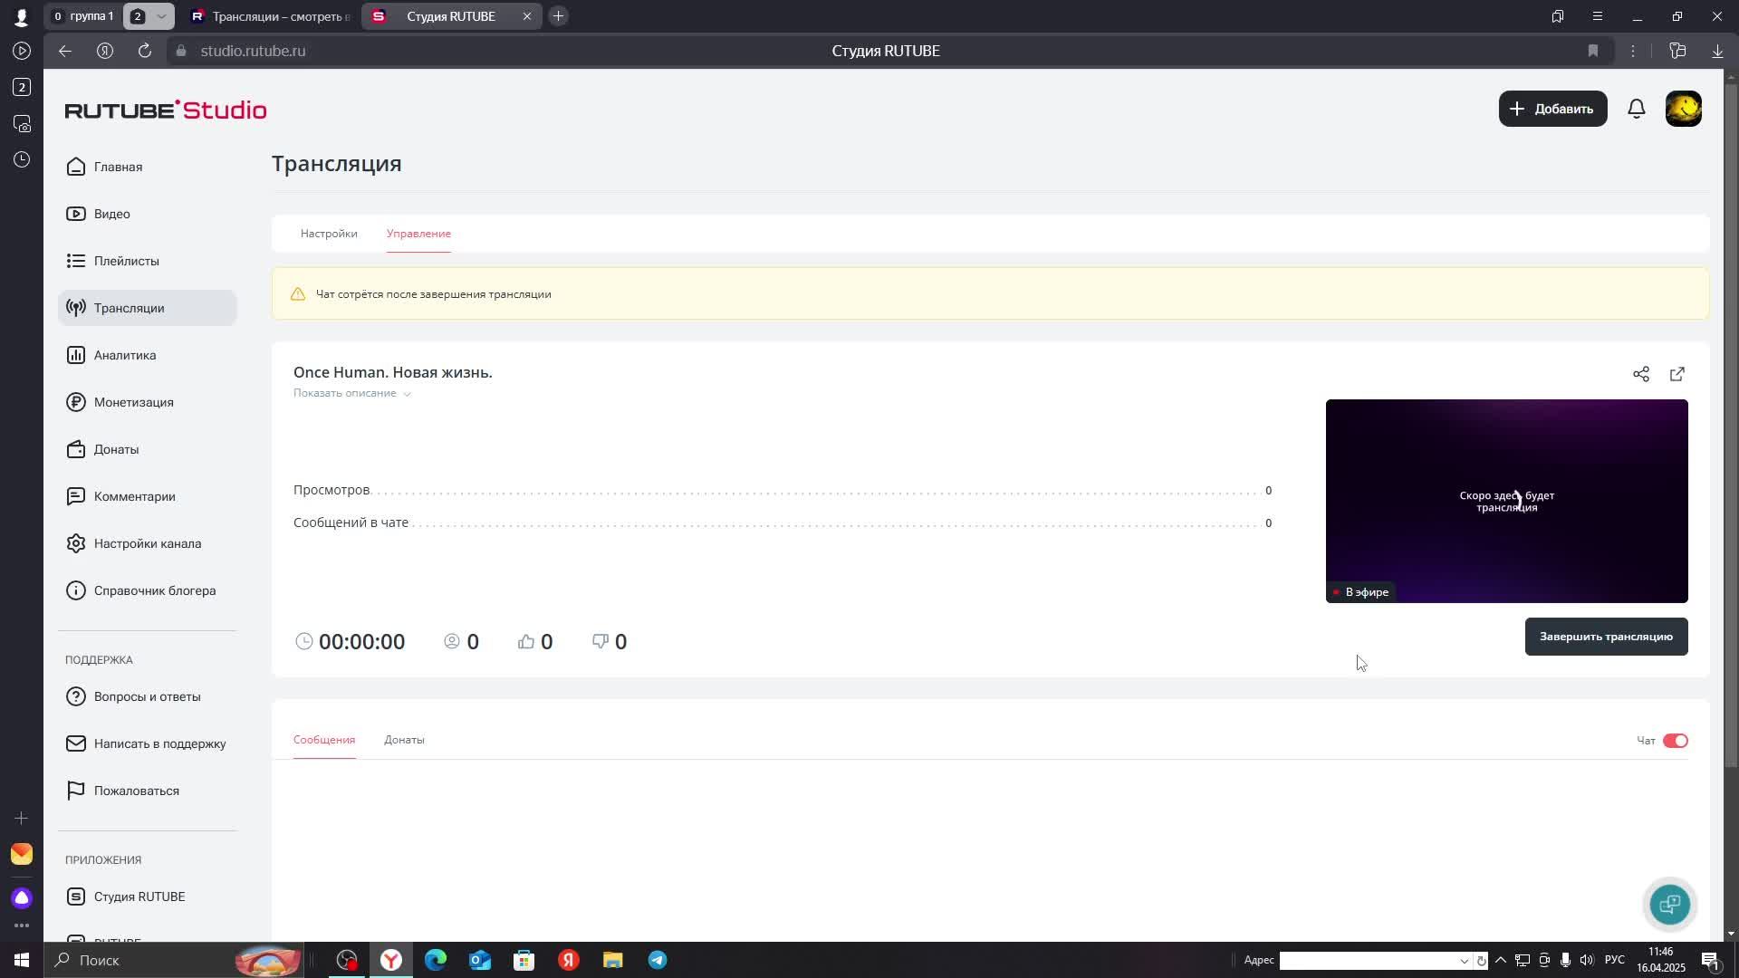Open Настройки канала in sidebar
1739x978 pixels.
[x=147, y=543]
